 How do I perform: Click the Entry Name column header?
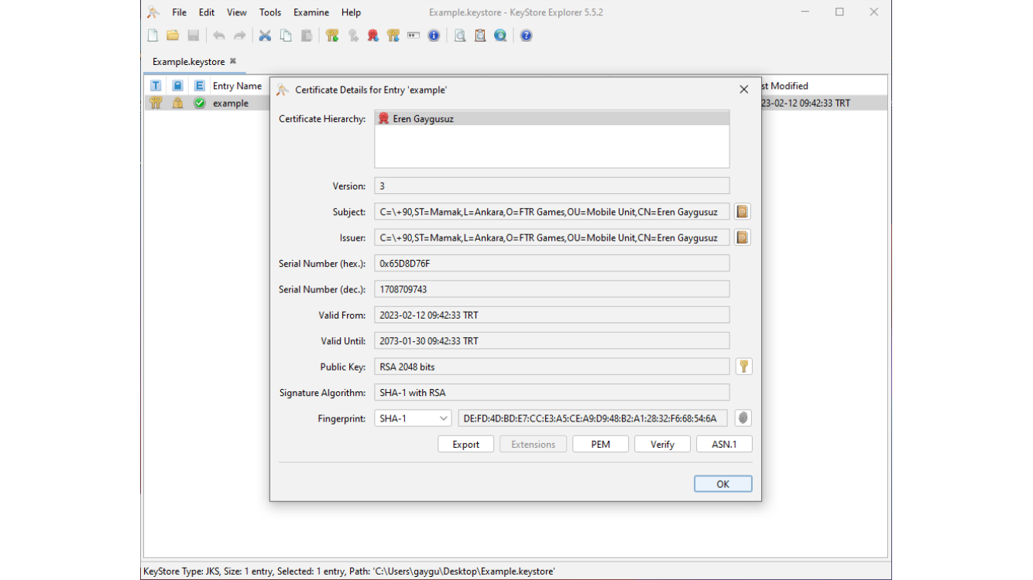tap(238, 86)
